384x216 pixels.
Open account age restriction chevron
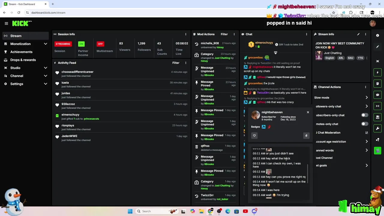pyautogui.click(x=367, y=142)
